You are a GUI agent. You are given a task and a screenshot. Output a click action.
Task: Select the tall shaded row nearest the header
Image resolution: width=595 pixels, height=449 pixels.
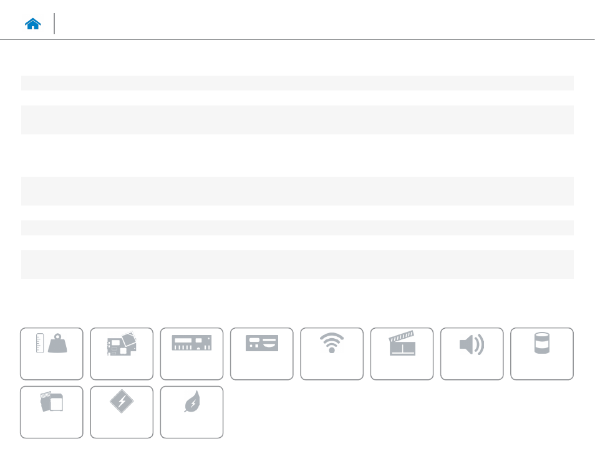[297, 120]
